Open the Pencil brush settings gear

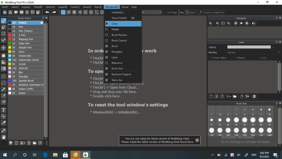coord(42,23)
